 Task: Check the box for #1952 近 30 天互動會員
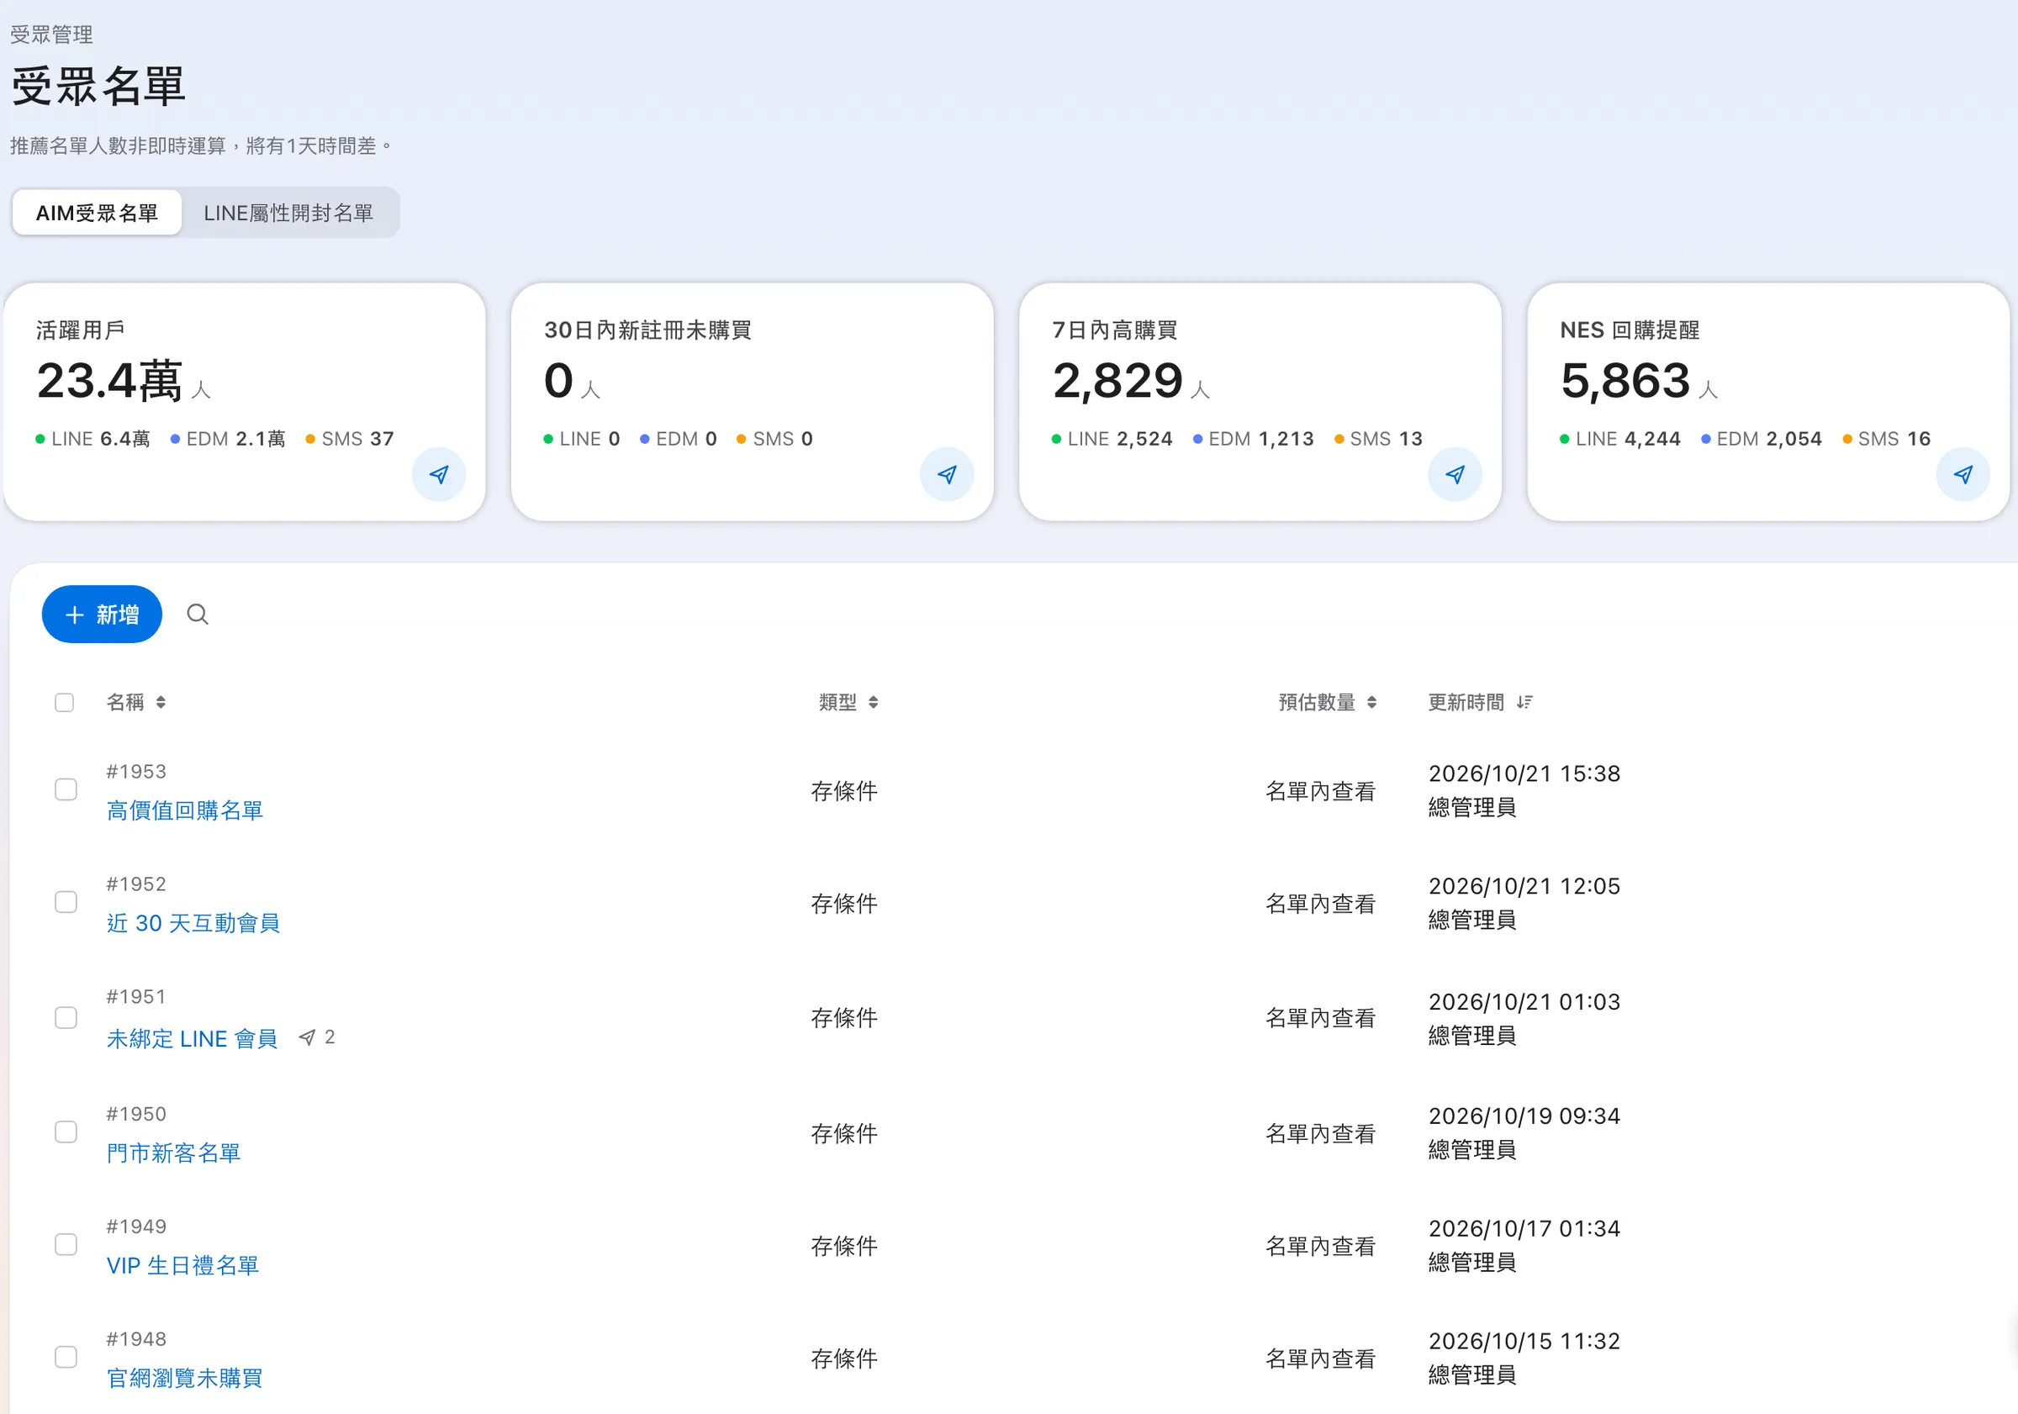pos(66,902)
